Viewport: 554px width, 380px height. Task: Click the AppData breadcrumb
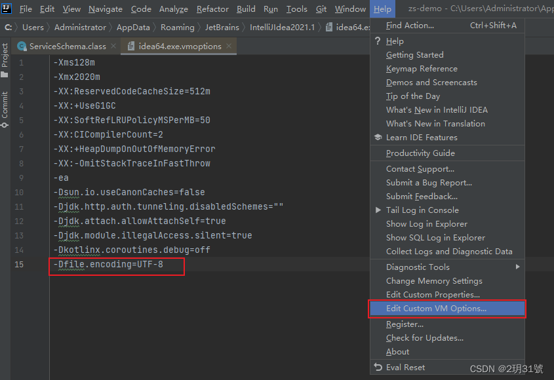point(133,28)
